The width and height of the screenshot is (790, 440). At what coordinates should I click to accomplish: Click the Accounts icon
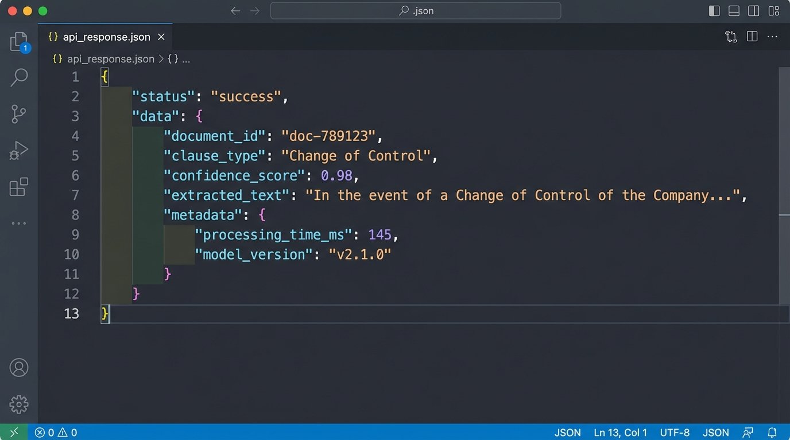click(19, 368)
